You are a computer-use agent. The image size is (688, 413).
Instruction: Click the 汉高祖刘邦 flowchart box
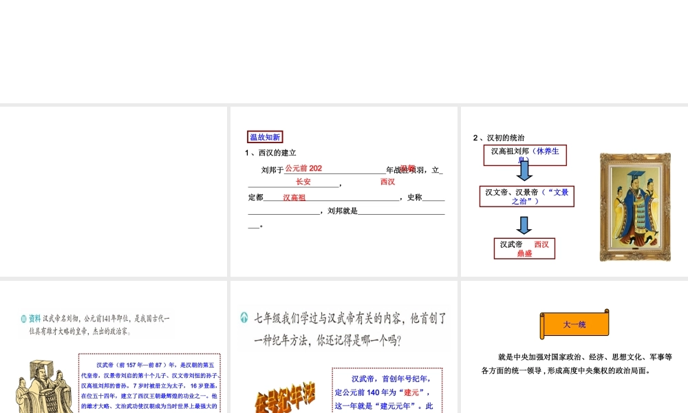[x=525, y=156]
